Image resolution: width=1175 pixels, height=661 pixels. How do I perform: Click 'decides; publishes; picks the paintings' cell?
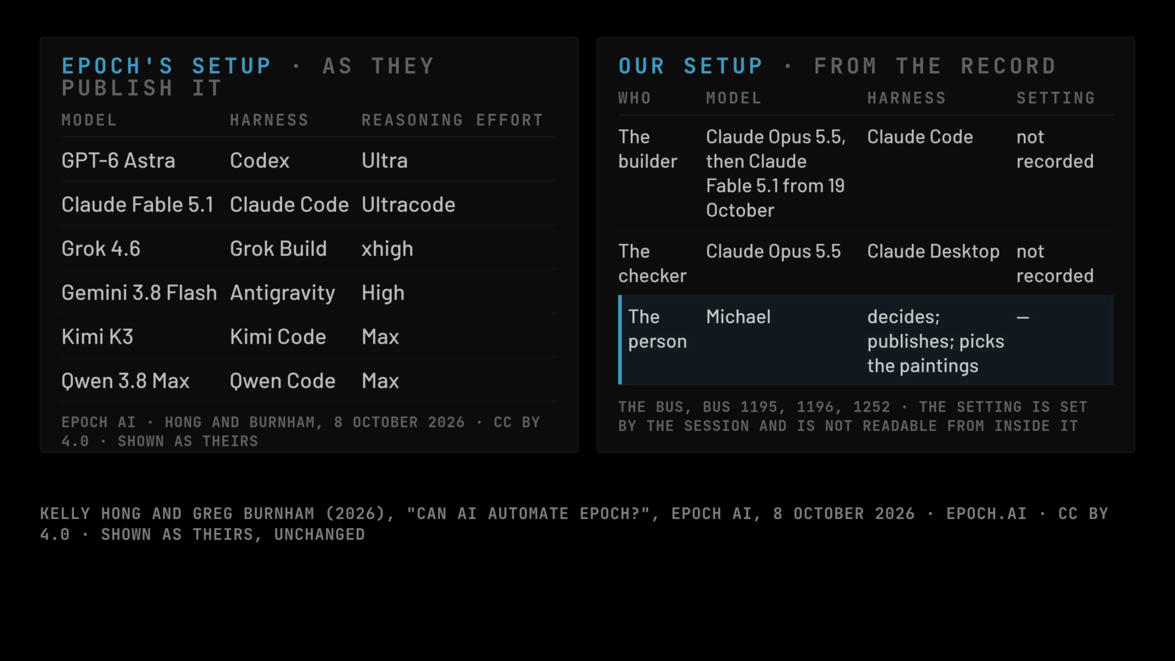click(x=936, y=341)
